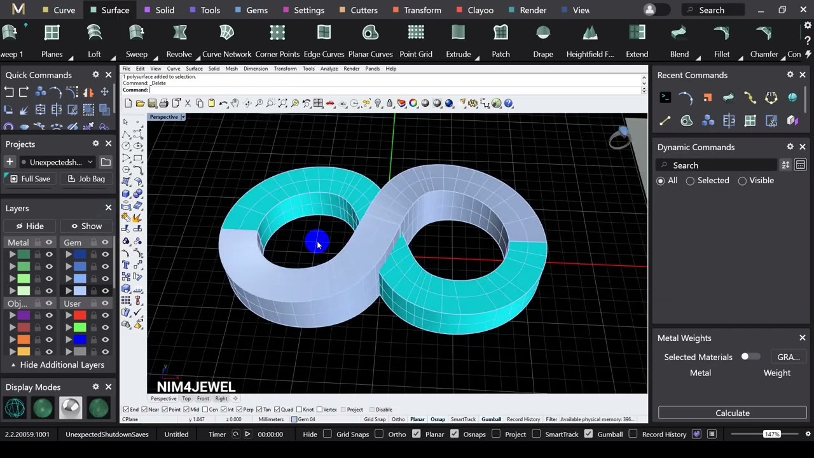Enable the Knot osnap checkbox

[x=300, y=410]
